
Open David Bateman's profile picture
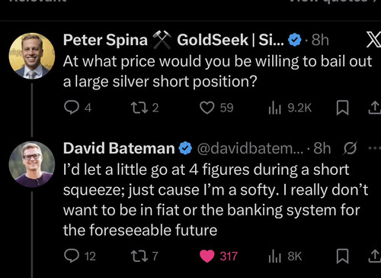(32, 164)
